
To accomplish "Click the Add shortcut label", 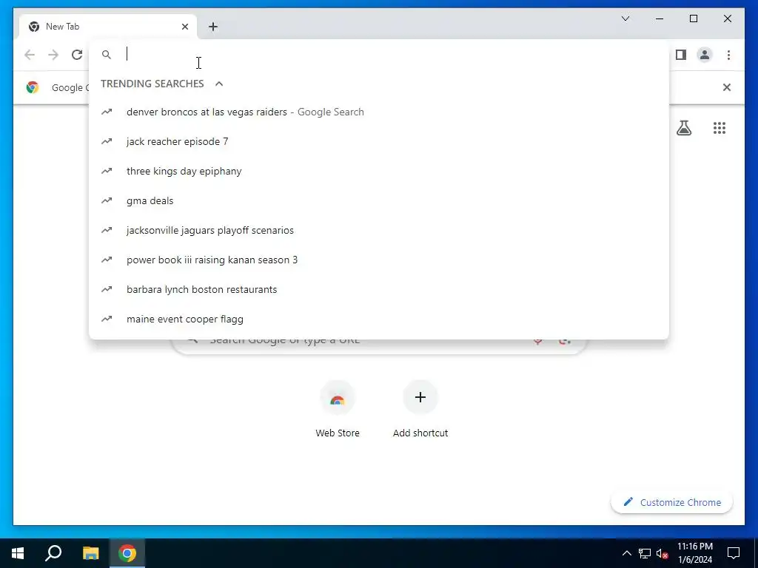I will (x=420, y=433).
